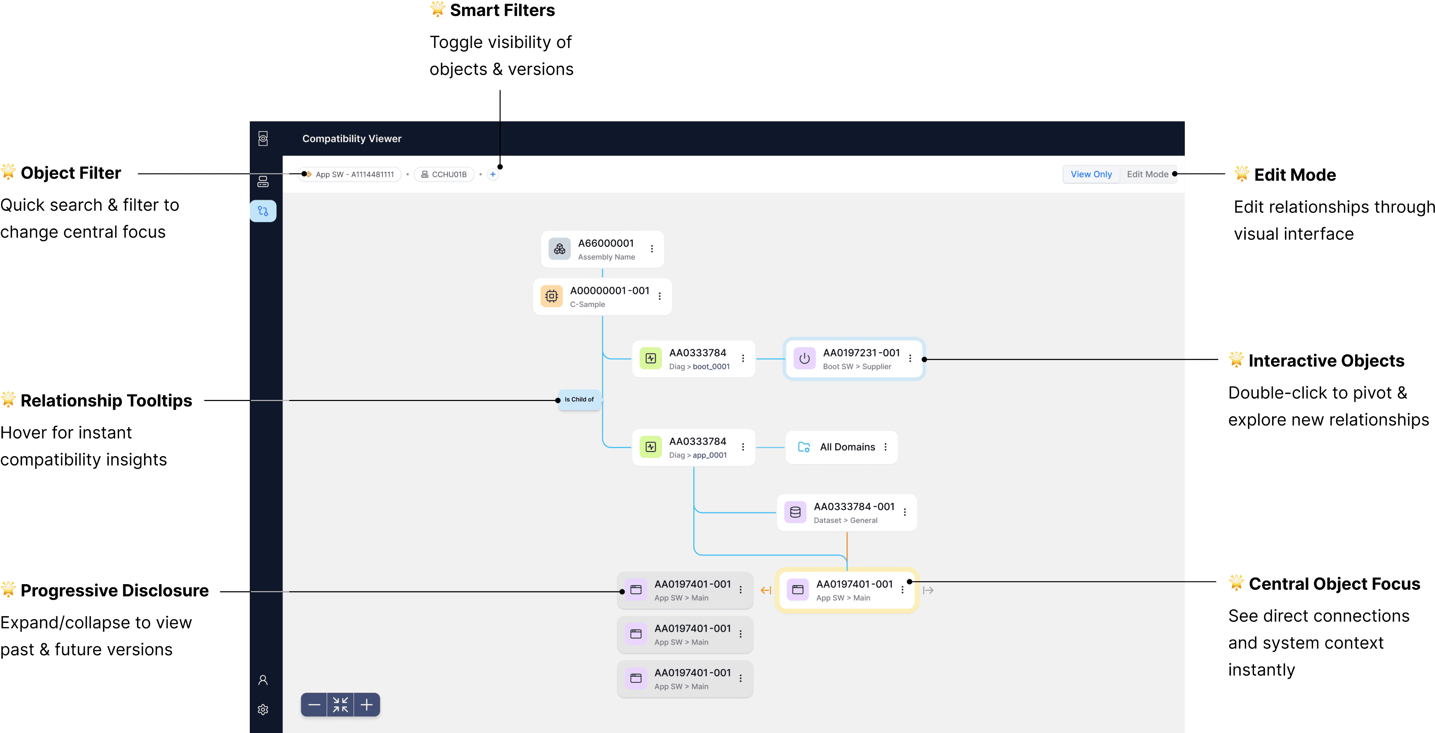The height and width of the screenshot is (733, 1435).
Task: Click the CCHU01B filter chip
Action: 444,174
